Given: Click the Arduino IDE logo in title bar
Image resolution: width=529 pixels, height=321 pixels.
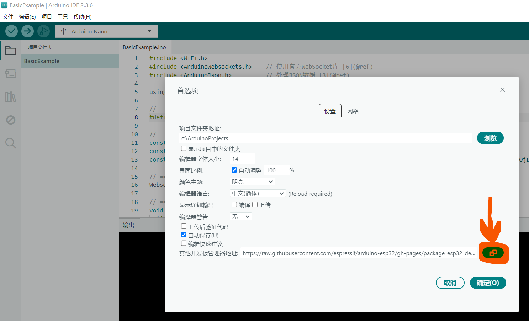Looking at the screenshot, I should pyautogui.click(x=4, y=5).
